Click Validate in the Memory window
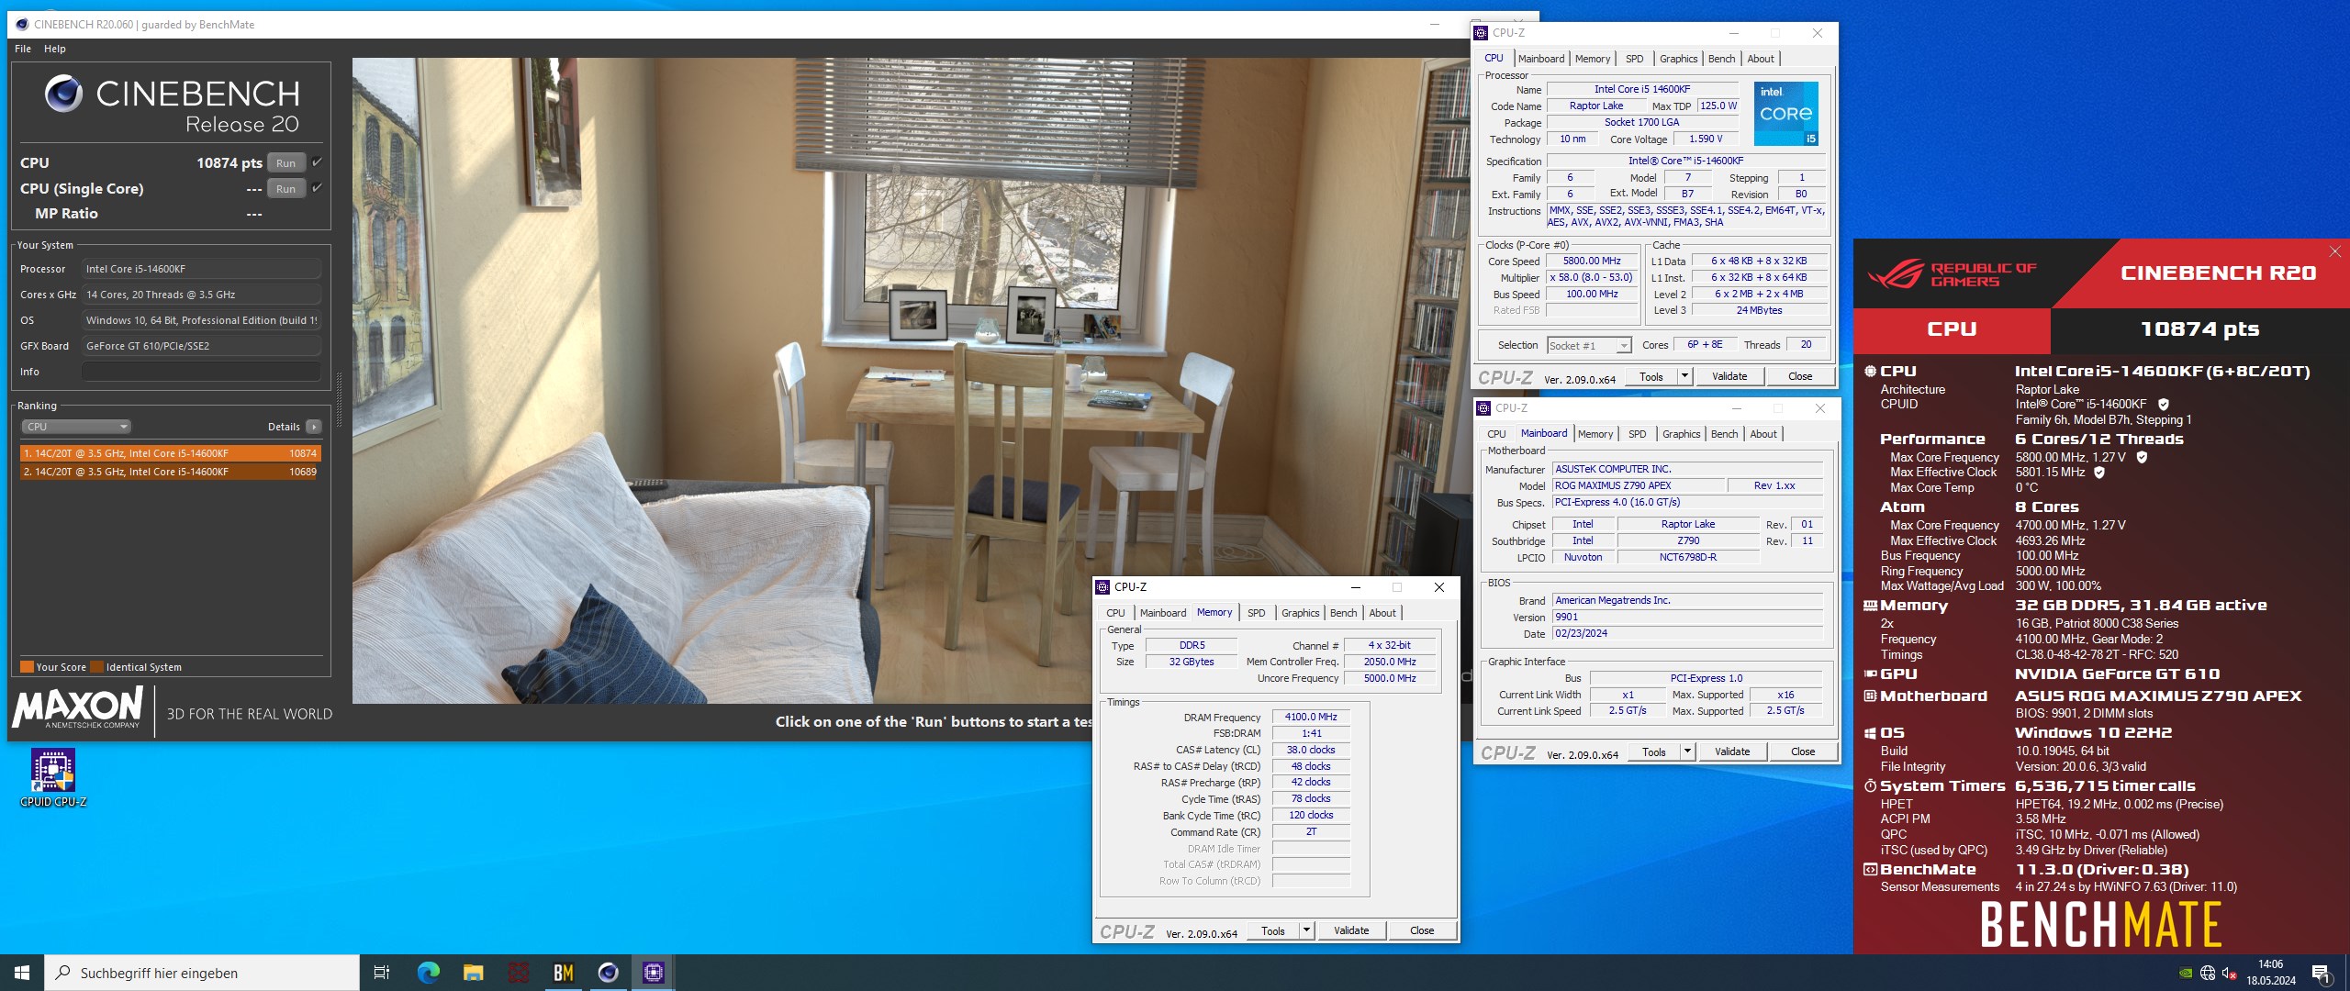Image resolution: width=2350 pixels, height=991 pixels. (1351, 930)
